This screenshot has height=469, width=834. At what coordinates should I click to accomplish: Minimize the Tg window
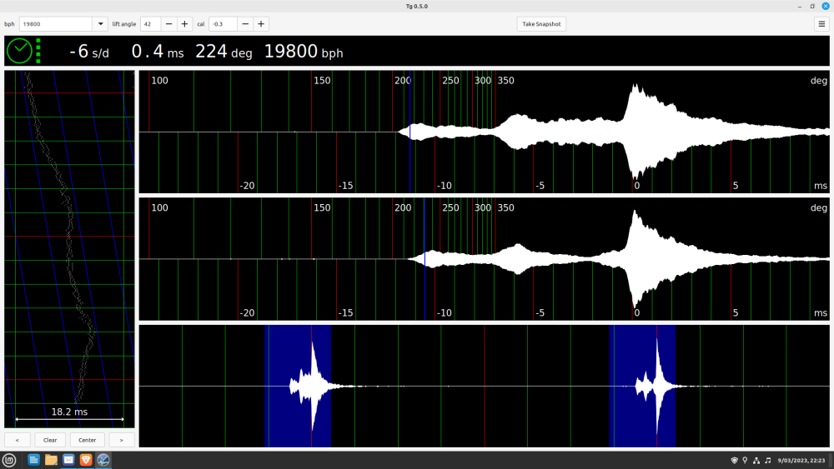pos(800,7)
